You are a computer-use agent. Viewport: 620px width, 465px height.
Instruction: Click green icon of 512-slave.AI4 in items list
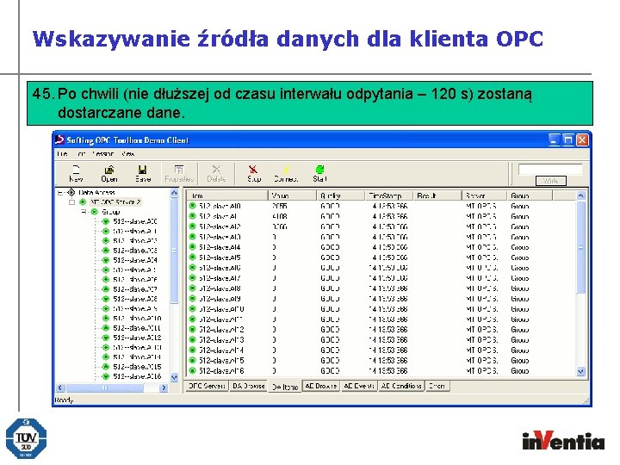click(x=193, y=247)
